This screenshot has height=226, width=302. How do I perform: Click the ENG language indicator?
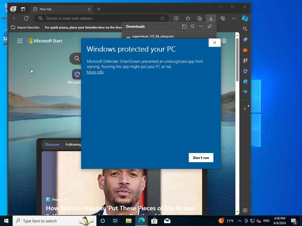(266, 221)
